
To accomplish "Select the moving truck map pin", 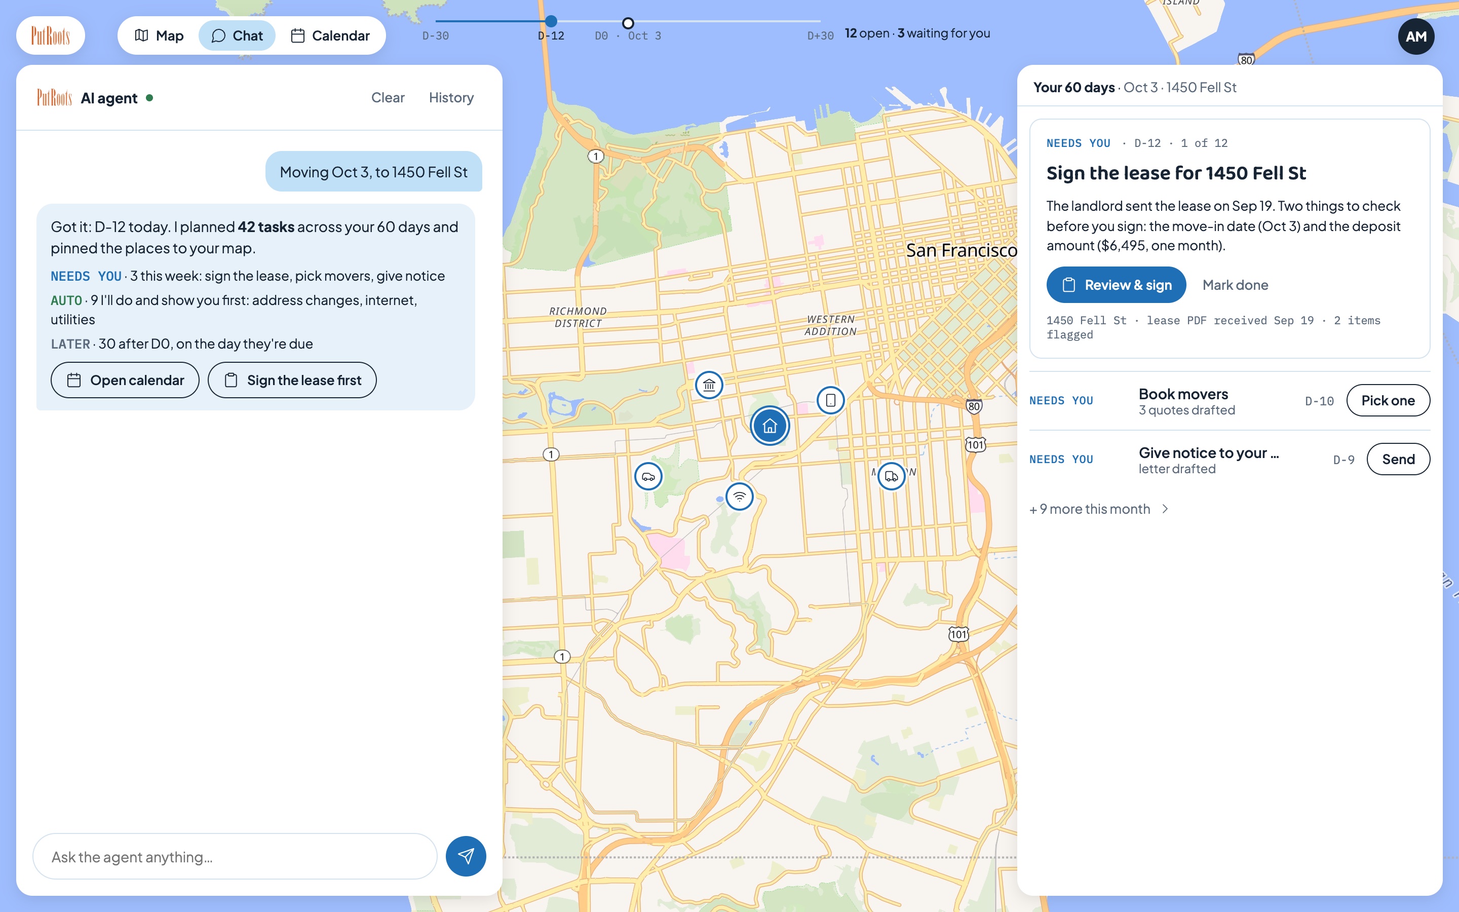I will [891, 476].
